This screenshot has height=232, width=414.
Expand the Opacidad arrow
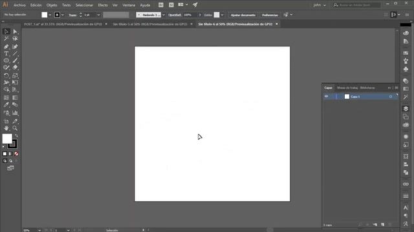(x=200, y=15)
